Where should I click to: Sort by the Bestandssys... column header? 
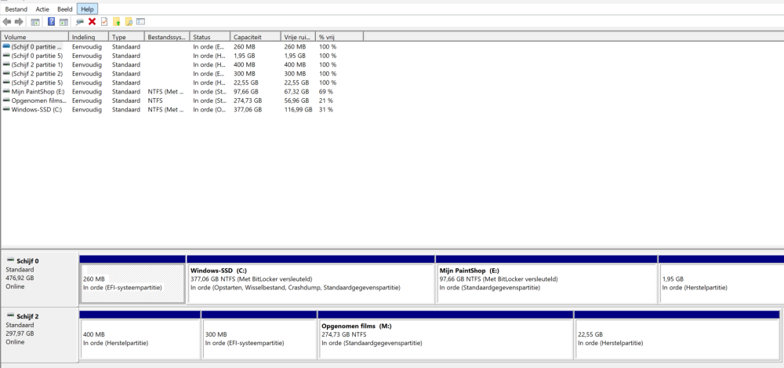tap(167, 37)
